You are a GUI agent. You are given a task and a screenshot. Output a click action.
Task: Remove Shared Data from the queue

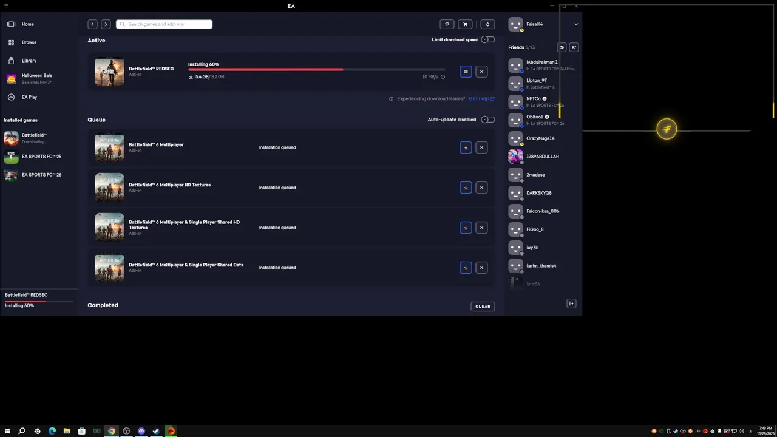pos(481,268)
